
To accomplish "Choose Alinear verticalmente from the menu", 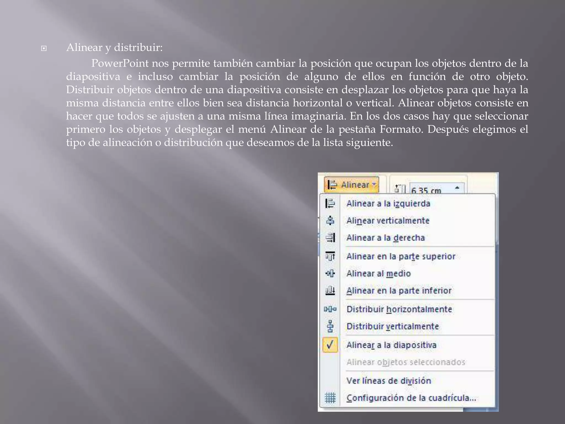I will point(388,221).
